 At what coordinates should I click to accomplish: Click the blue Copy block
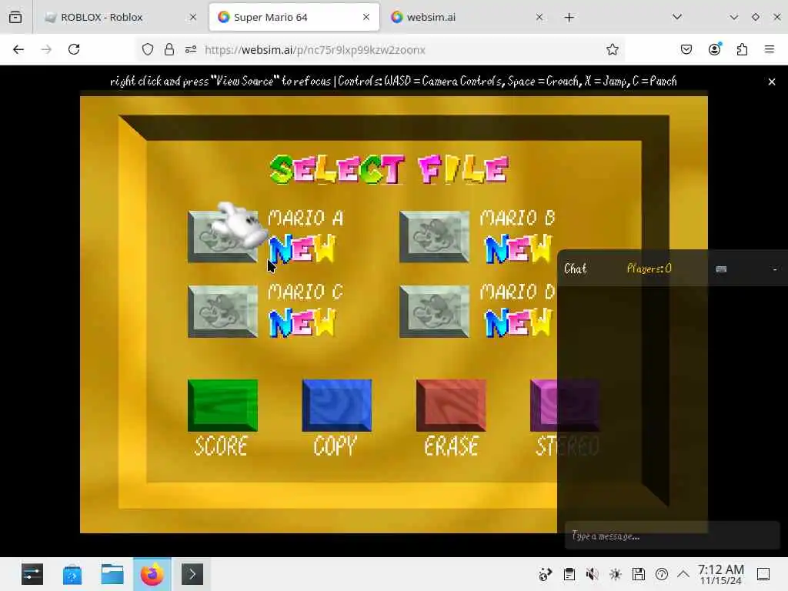pyautogui.click(x=337, y=405)
